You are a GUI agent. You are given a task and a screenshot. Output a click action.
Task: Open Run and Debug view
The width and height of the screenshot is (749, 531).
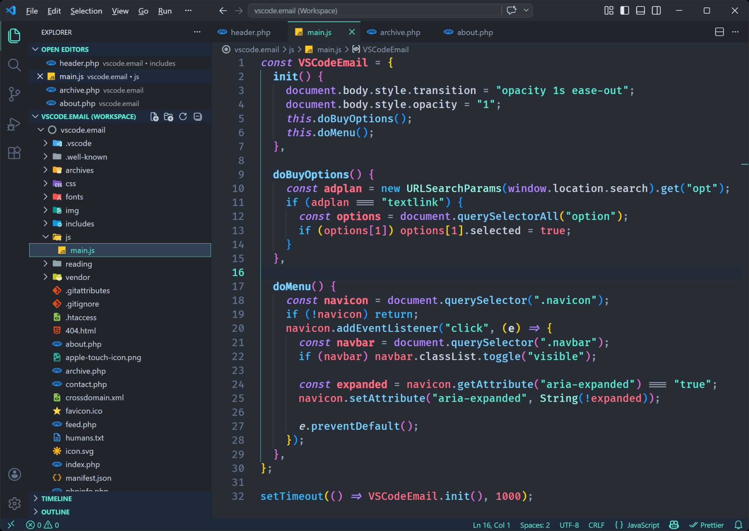click(14, 124)
